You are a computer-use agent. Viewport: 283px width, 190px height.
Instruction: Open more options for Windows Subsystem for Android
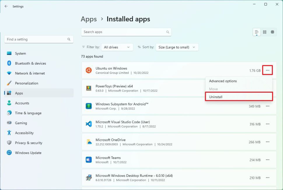(268, 106)
